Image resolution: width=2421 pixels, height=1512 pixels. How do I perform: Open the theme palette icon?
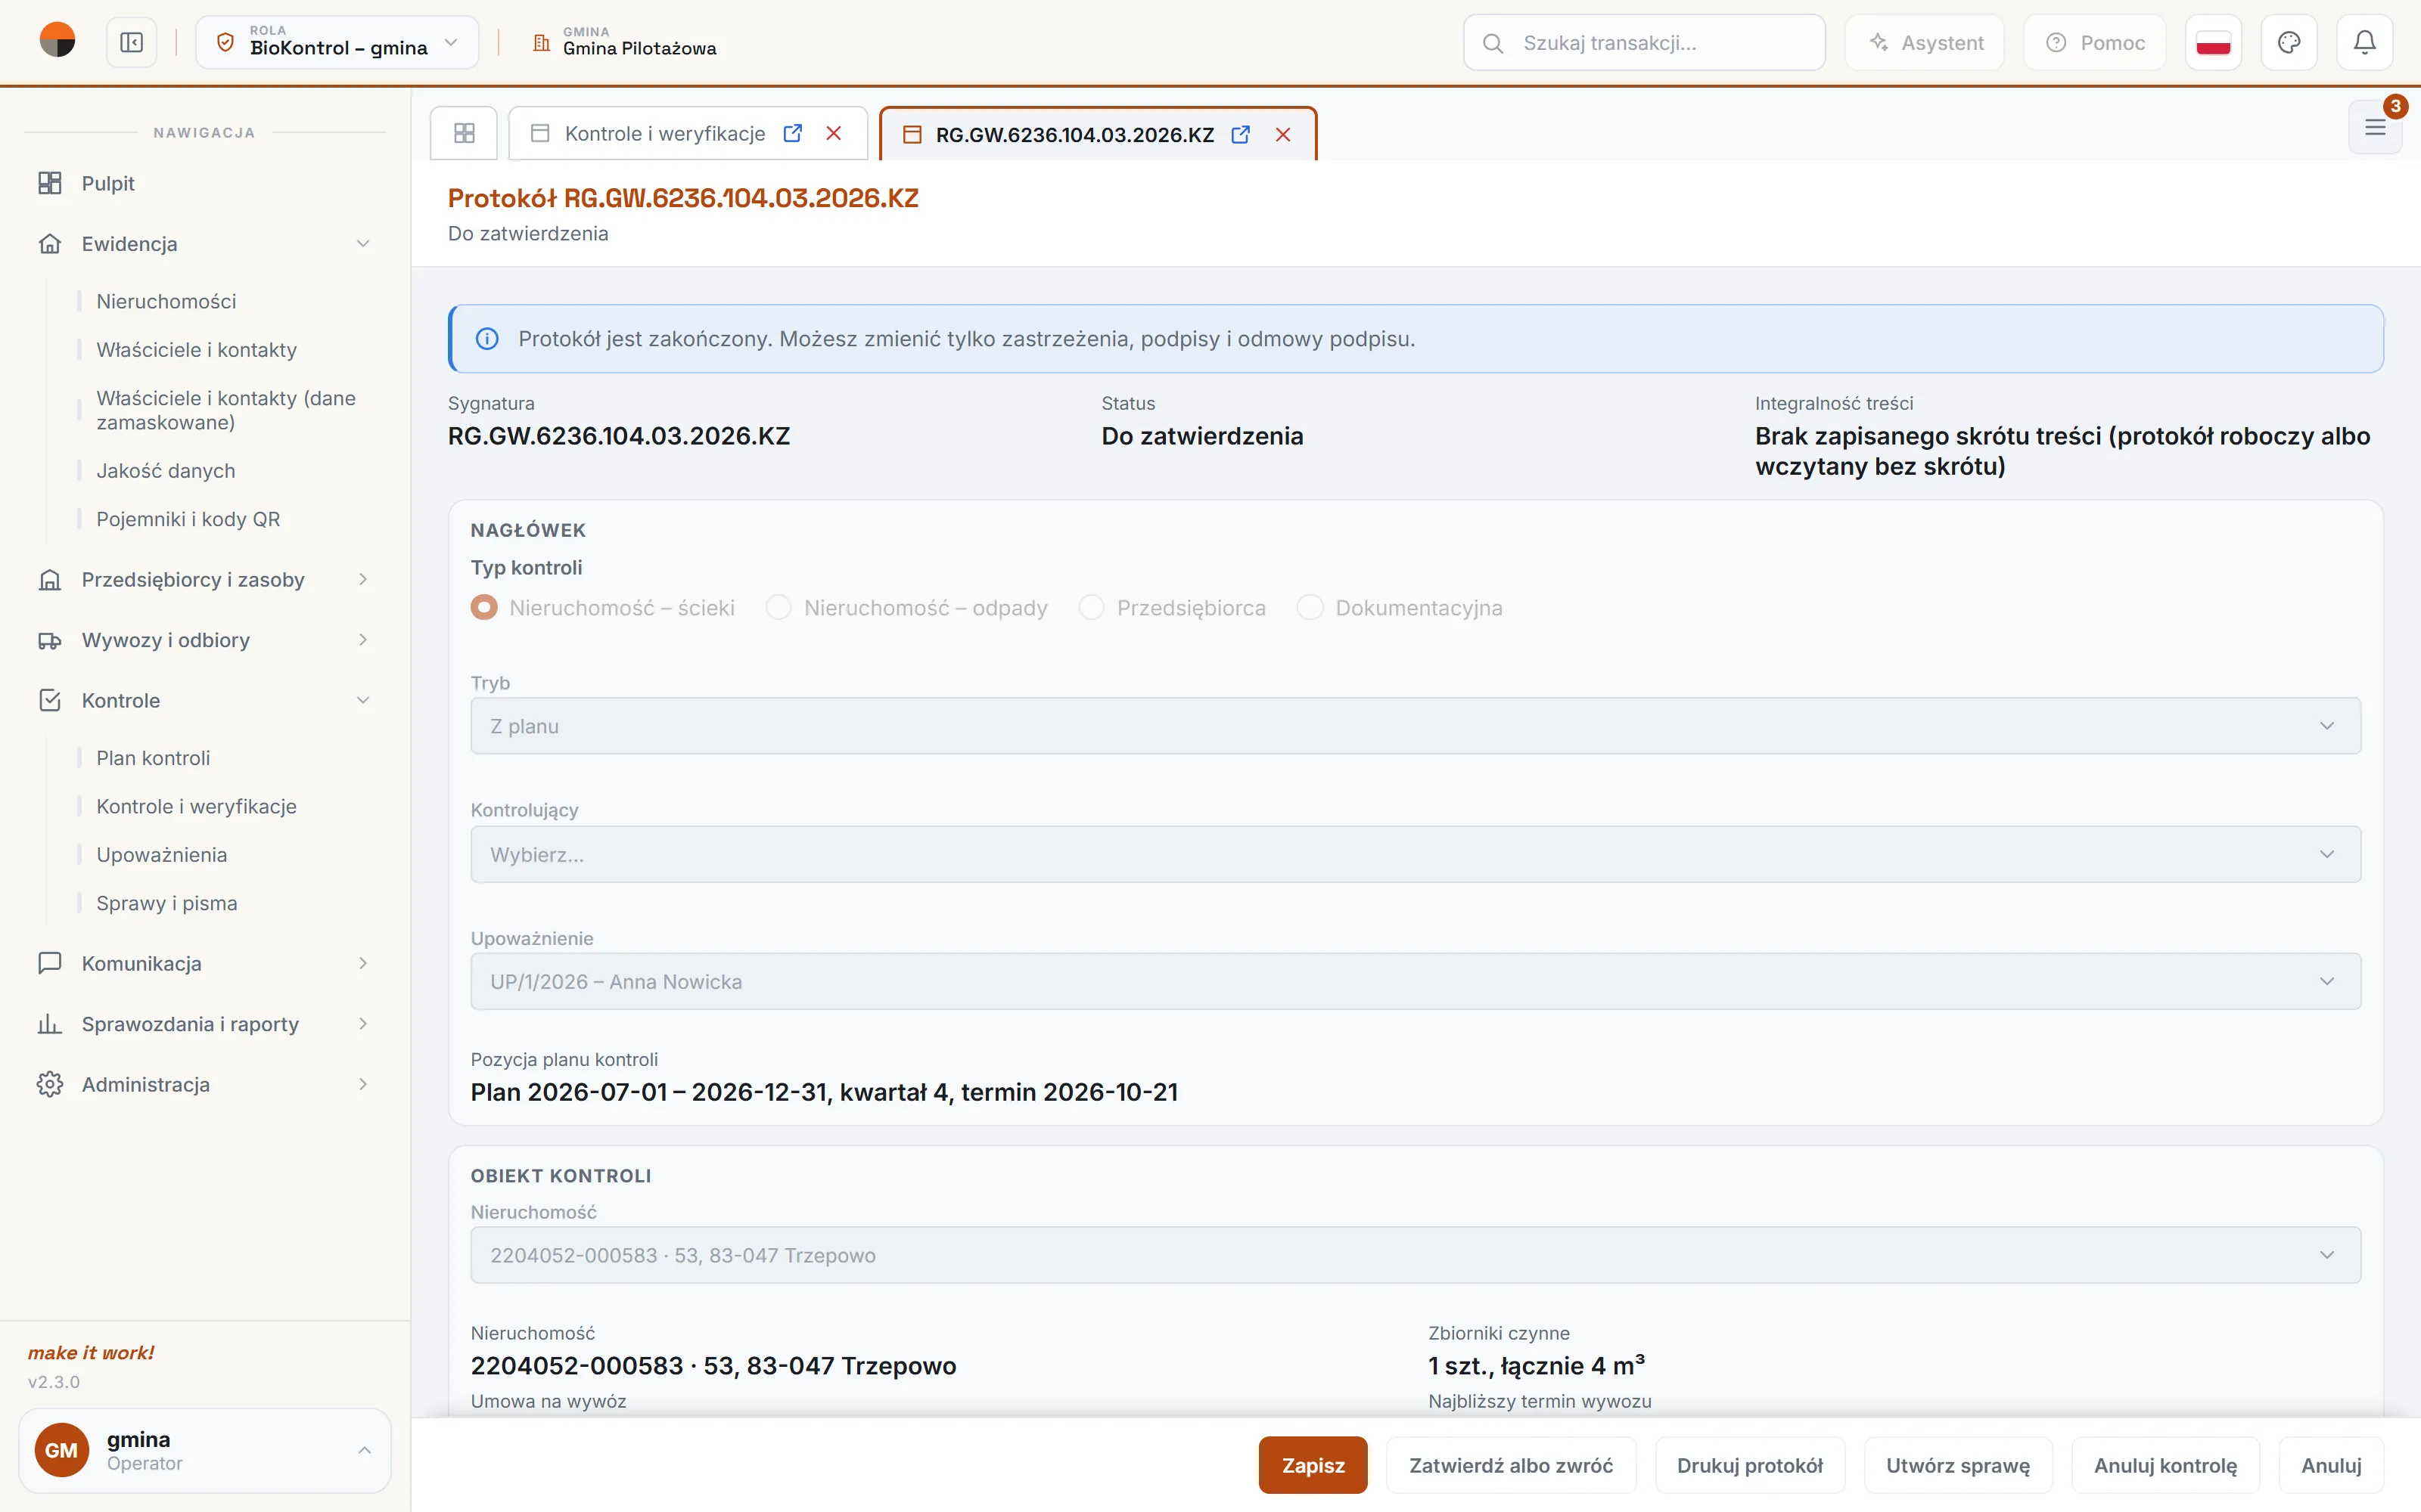(x=2289, y=43)
